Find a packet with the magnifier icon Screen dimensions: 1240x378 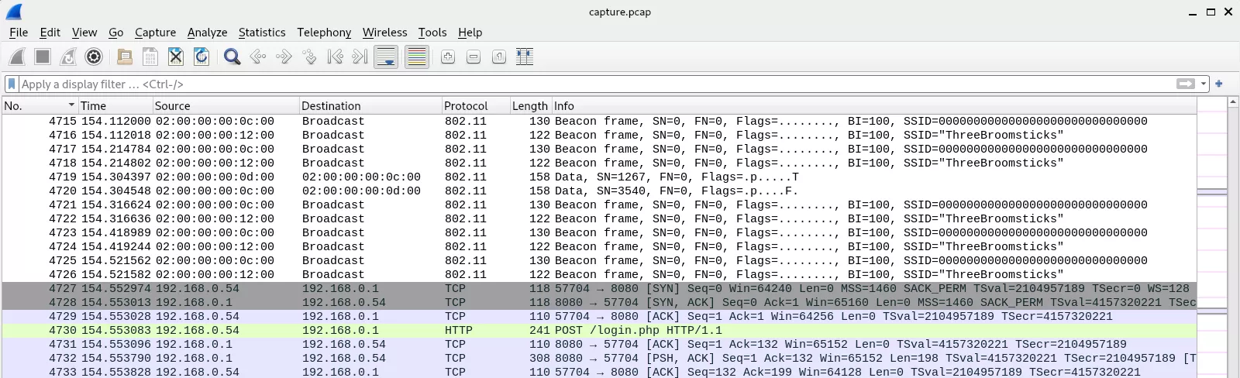tap(232, 57)
